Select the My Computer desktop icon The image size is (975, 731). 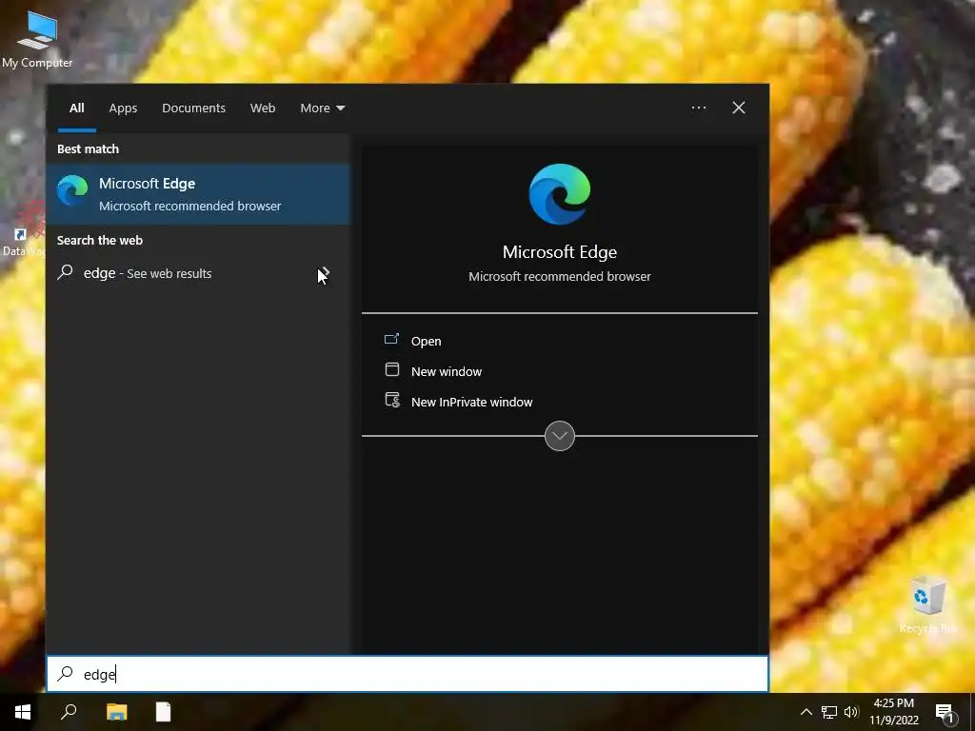point(37,38)
